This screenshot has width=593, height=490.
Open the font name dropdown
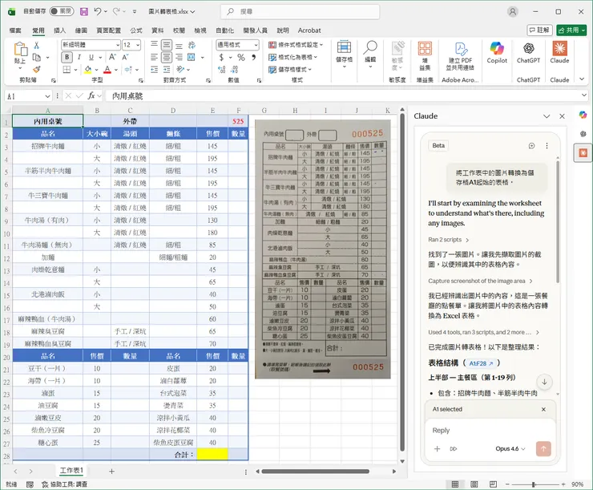coord(118,45)
